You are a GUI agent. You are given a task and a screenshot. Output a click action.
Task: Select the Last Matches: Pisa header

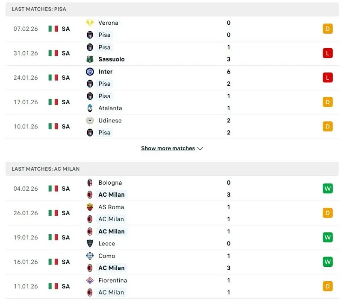39,9
